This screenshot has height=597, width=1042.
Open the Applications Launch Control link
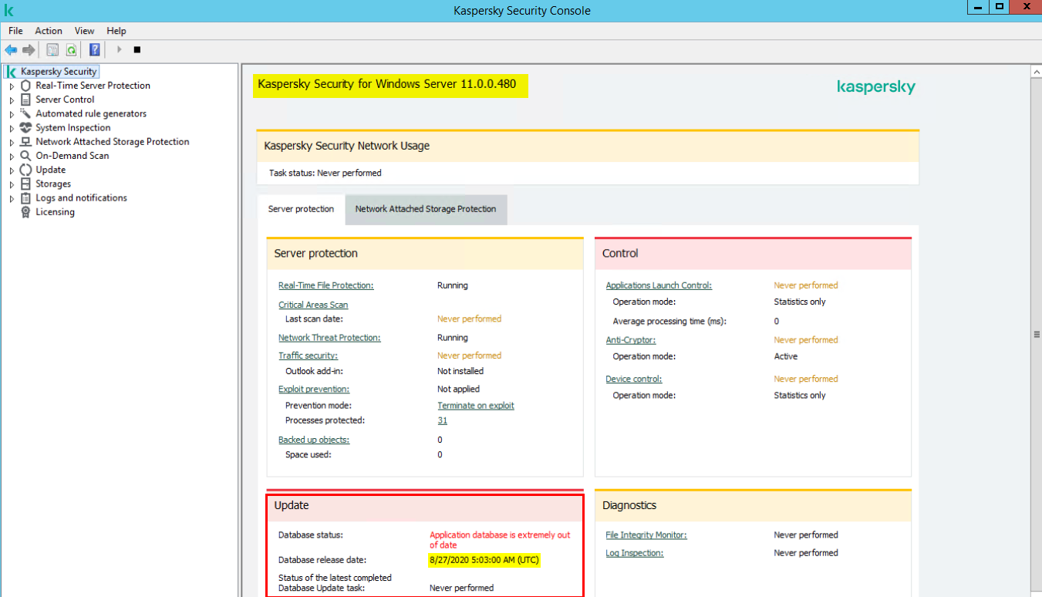659,285
